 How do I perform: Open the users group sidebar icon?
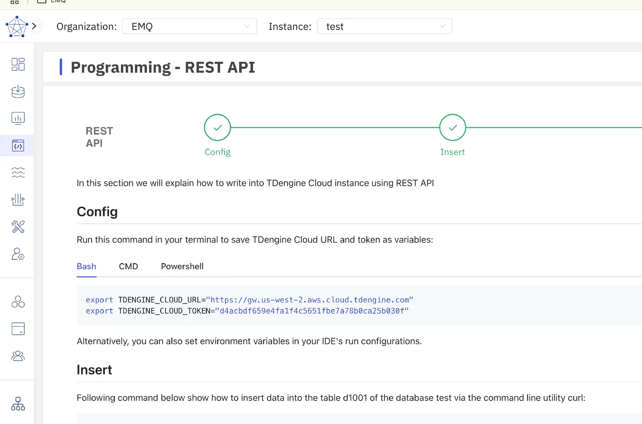[18, 356]
